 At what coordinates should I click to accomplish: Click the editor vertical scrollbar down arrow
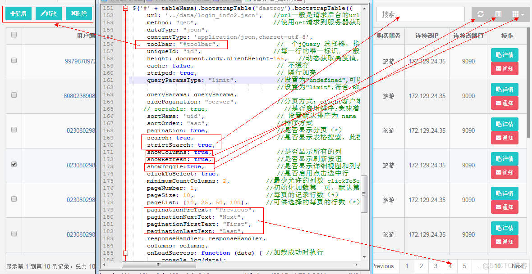pos(364,257)
